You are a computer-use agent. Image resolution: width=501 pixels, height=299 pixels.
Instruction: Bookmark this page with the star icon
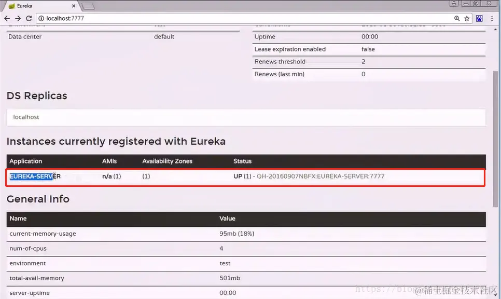click(467, 19)
